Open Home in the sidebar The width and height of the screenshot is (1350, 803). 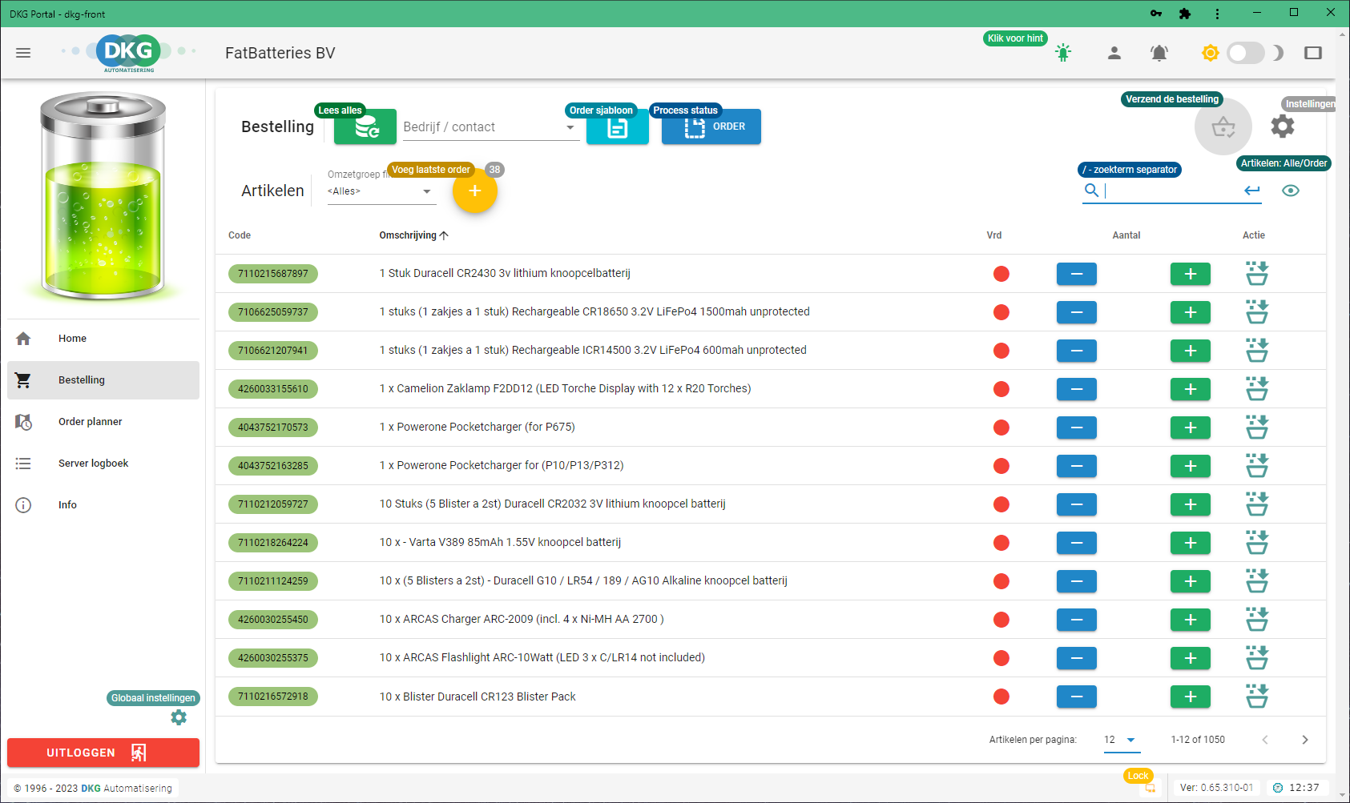[103, 339]
